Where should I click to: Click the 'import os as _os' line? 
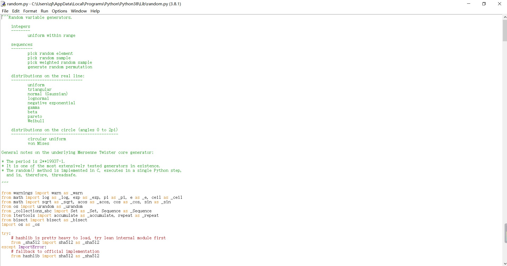(21, 224)
